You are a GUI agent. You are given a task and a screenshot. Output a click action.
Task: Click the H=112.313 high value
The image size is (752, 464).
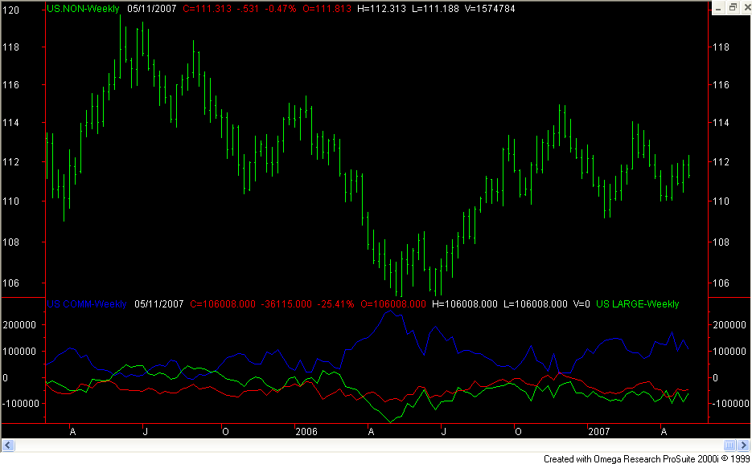pyautogui.click(x=382, y=9)
